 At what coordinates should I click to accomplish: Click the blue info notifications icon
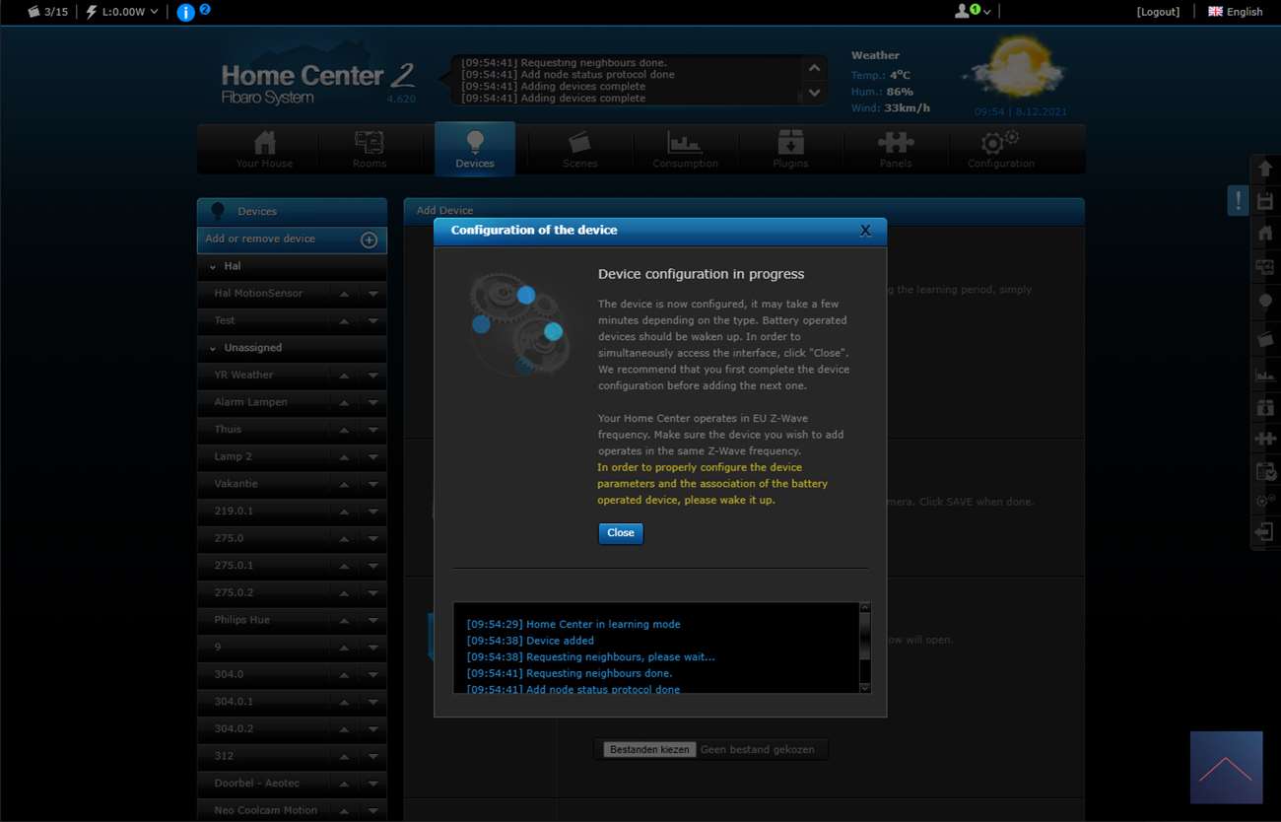tap(185, 13)
